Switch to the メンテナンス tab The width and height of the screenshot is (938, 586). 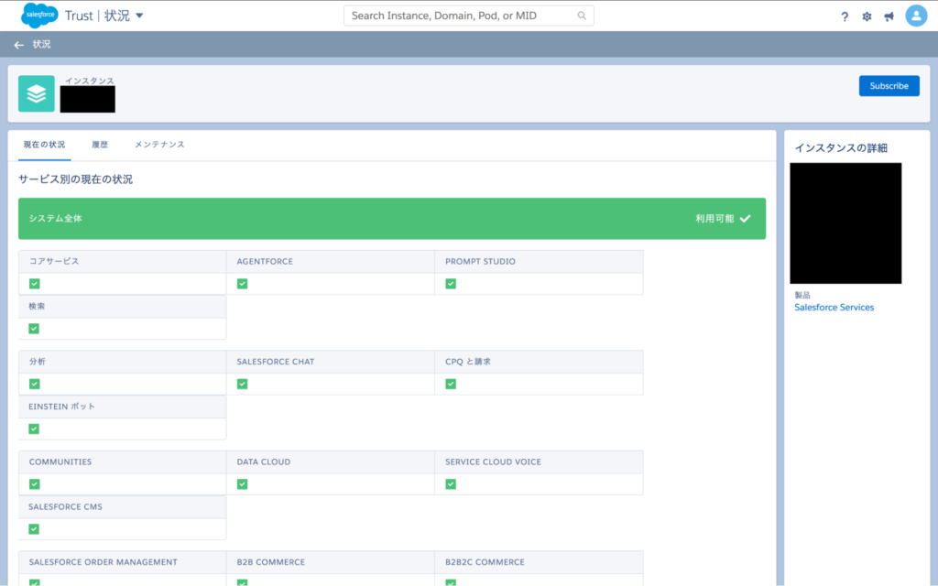pos(159,145)
